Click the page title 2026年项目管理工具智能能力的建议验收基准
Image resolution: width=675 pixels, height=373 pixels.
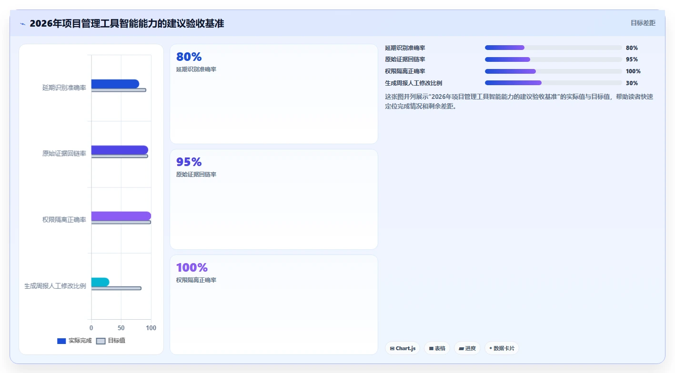127,23
